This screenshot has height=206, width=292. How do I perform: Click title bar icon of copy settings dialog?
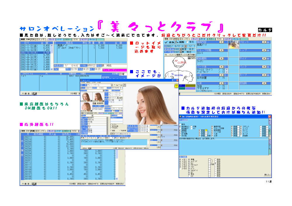tap(180, 117)
